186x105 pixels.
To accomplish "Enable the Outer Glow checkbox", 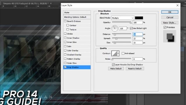I will pyautogui.click(x=65, y=63).
